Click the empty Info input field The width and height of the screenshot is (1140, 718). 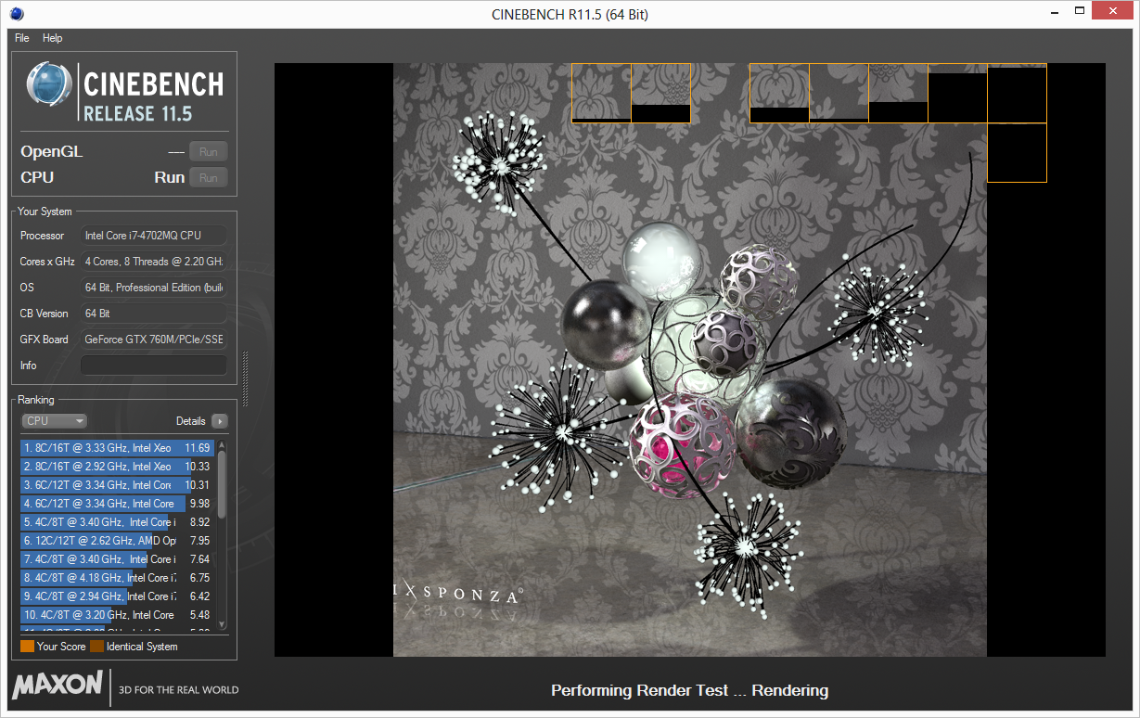[154, 365]
